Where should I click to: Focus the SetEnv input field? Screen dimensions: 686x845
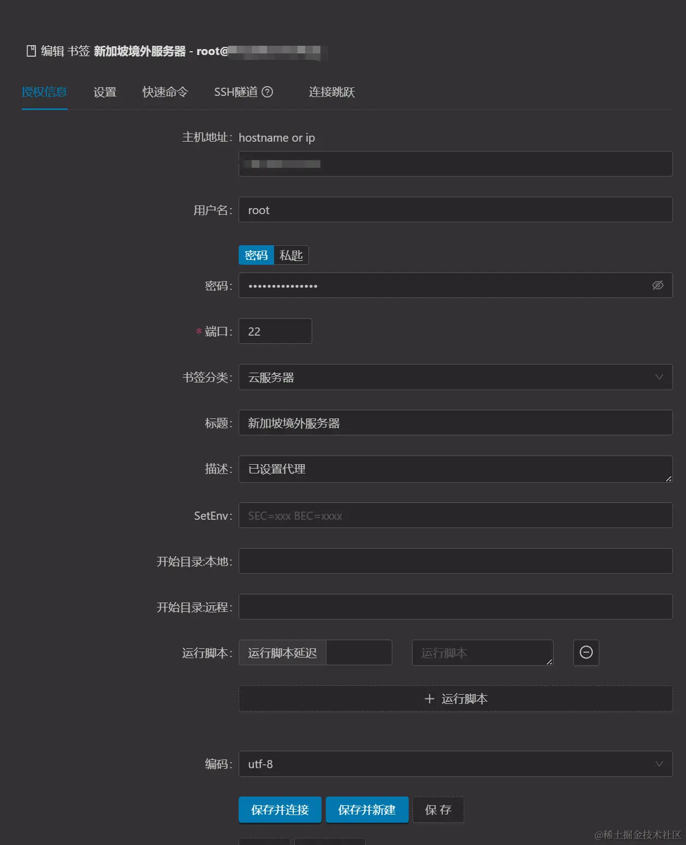point(456,515)
